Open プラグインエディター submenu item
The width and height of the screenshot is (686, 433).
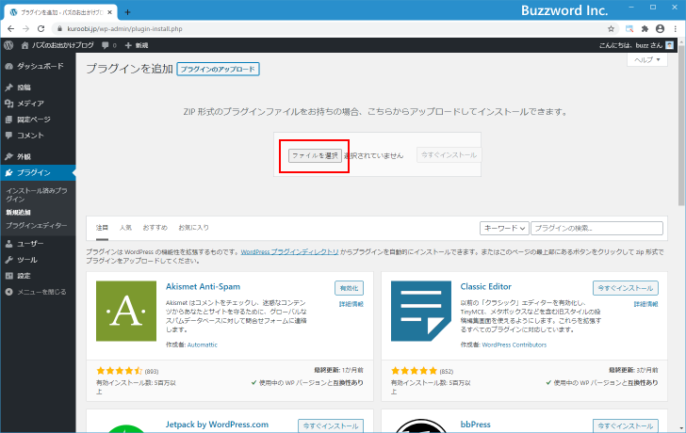pyautogui.click(x=37, y=226)
